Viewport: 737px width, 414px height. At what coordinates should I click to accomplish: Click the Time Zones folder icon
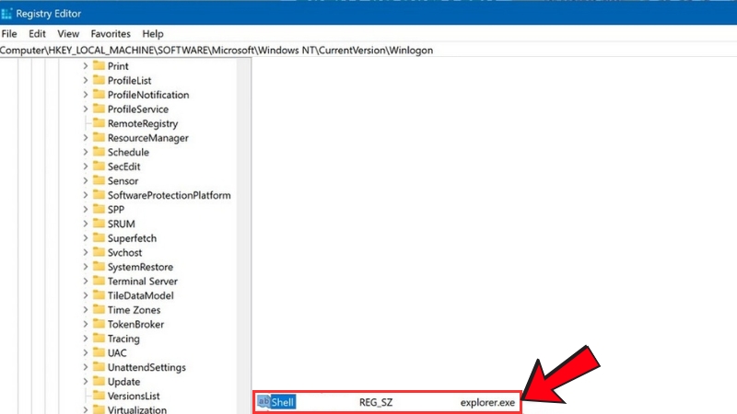point(99,309)
